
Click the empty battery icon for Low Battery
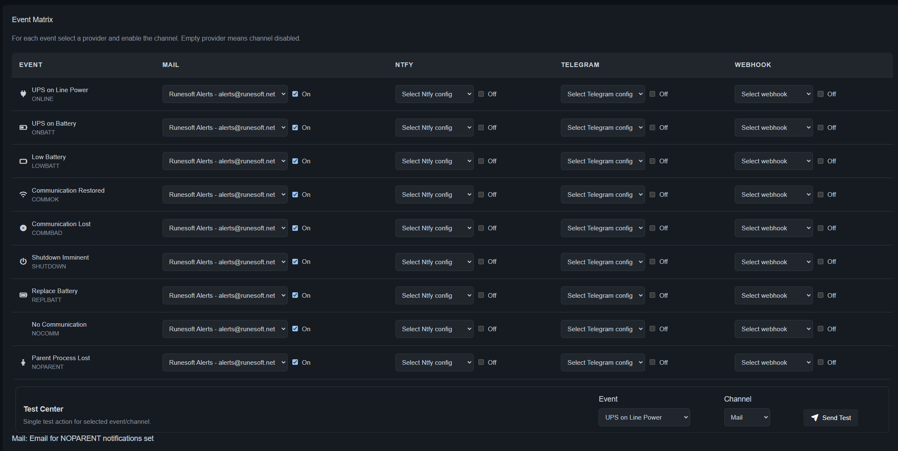pyautogui.click(x=23, y=161)
